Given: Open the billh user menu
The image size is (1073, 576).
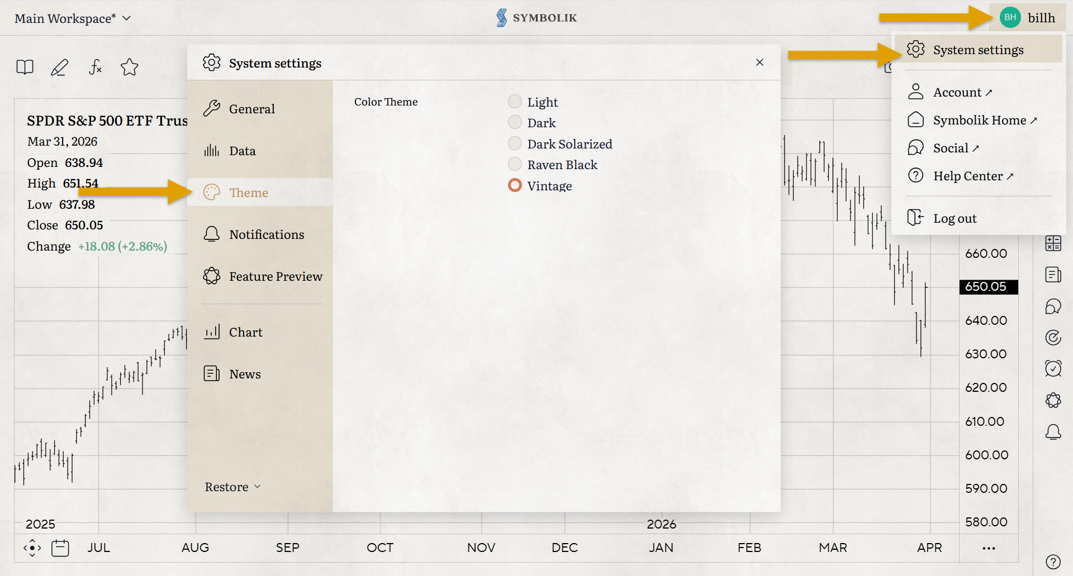Looking at the screenshot, I should point(1027,18).
